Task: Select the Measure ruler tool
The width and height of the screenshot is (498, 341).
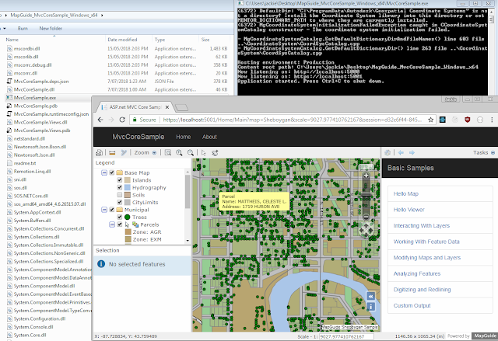Action: [112, 153]
